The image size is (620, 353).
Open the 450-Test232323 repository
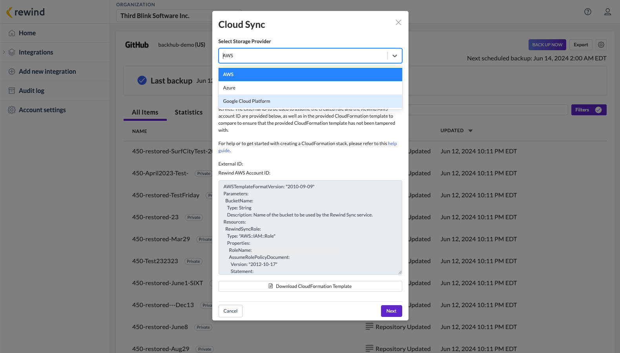tap(155, 261)
